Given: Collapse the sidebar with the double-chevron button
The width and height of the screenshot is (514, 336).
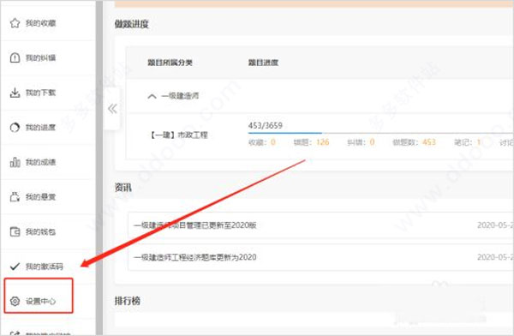Looking at the screenshot, I should (112, 109).
